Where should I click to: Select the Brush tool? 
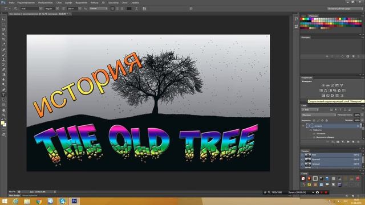(3, 55)
